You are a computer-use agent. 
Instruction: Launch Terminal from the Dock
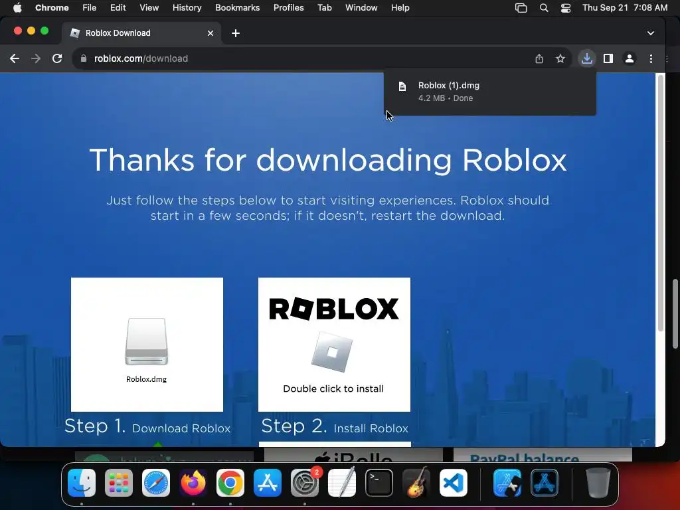pos(379,483)
